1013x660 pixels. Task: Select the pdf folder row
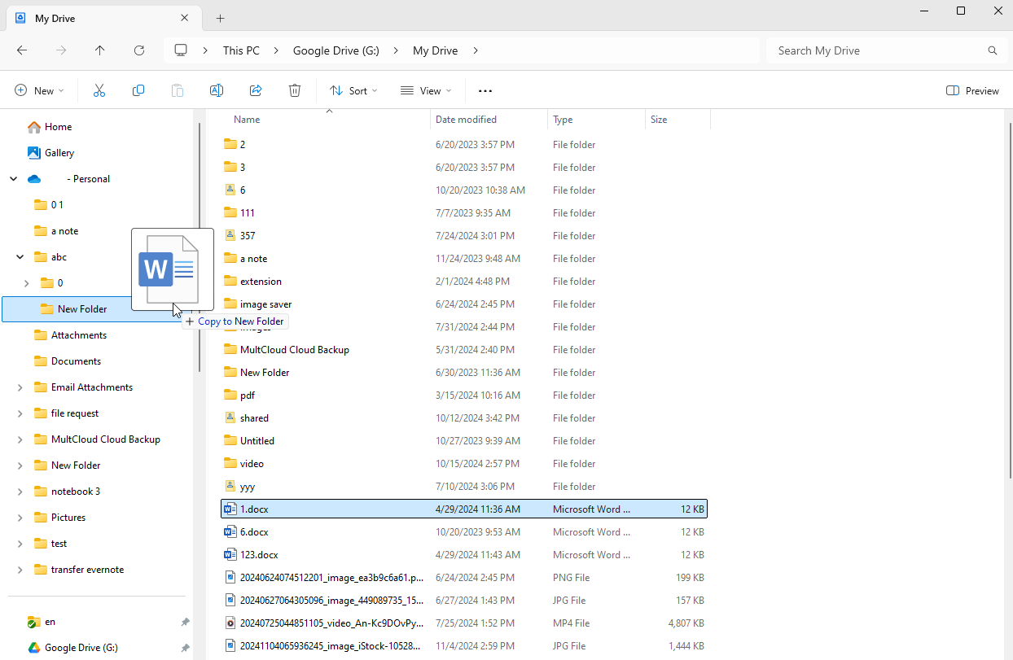[464, 396]
